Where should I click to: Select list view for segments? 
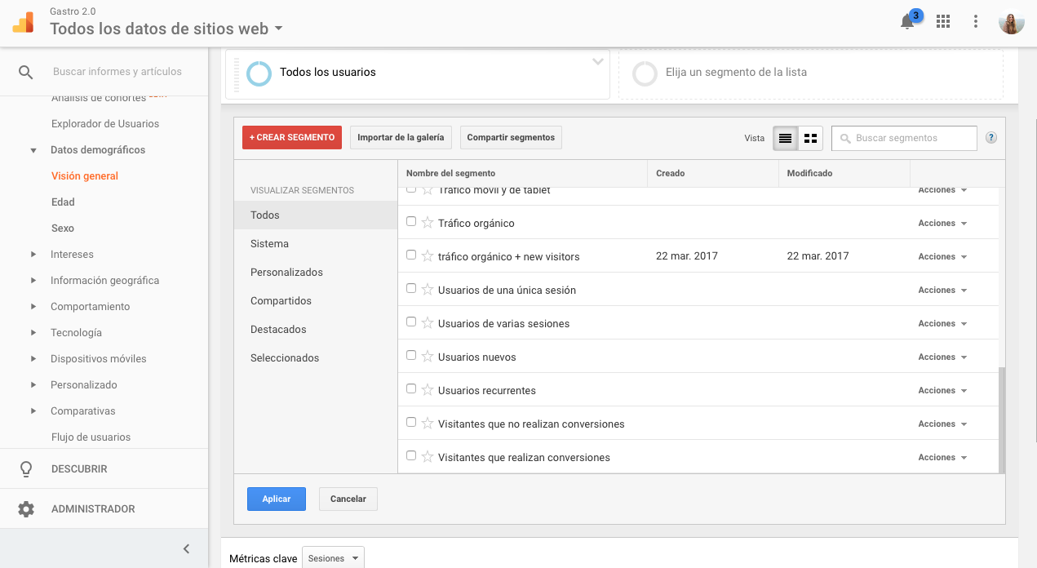click(x=785, y=138)
